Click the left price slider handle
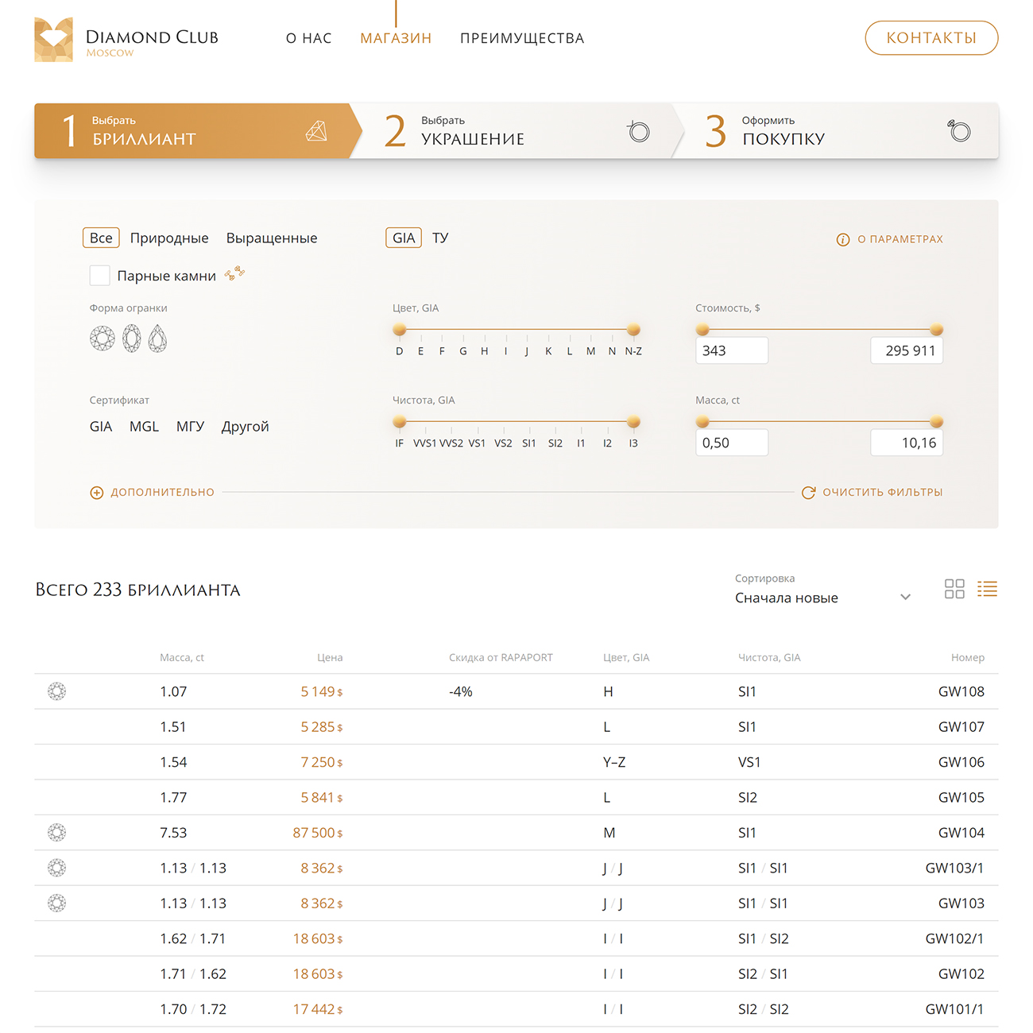The width and height of the screenshot is (1033, 1033). 702,330
